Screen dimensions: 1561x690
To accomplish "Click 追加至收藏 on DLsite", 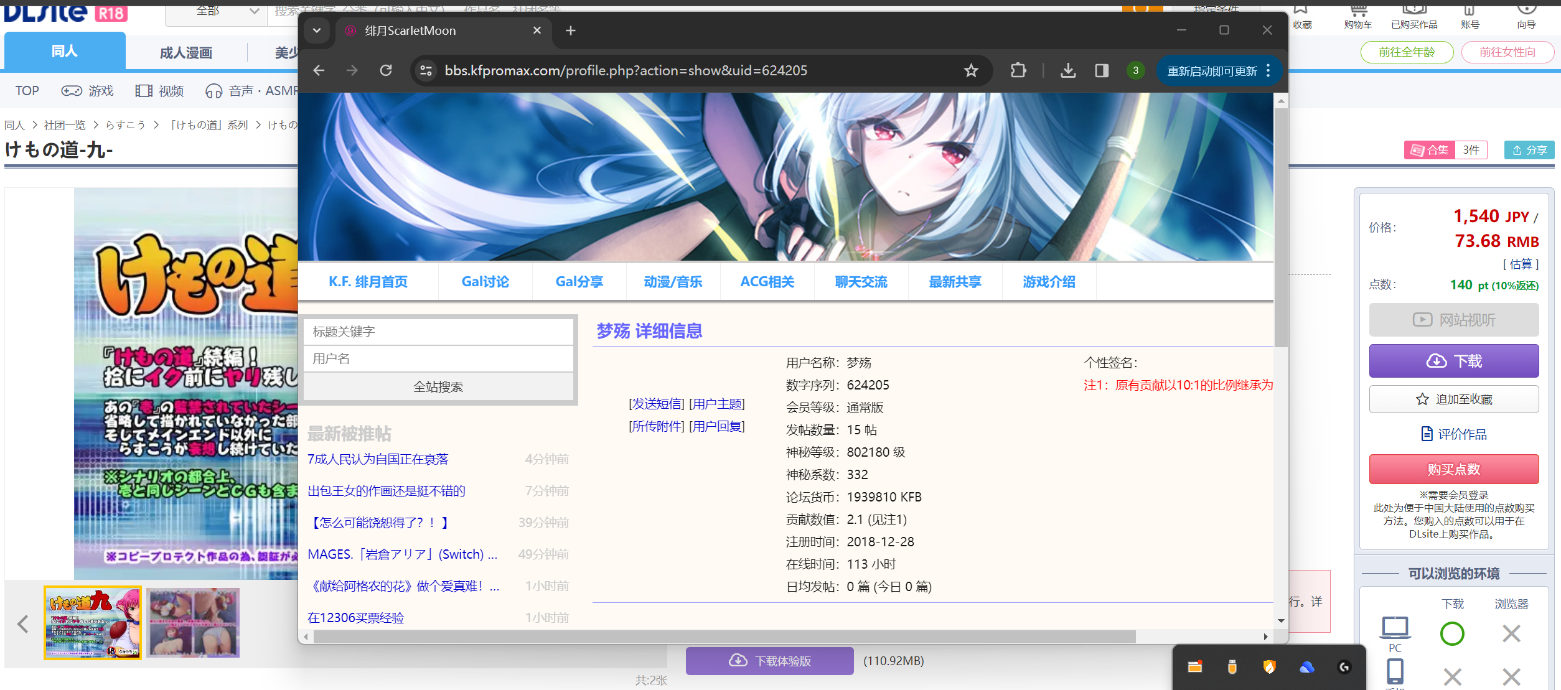I will pos(1454,399).
